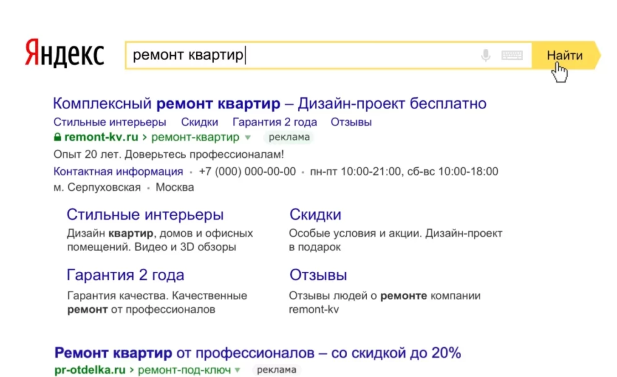Open the large Стильные интерьеры sitelink heading

(x=145, y=215)
